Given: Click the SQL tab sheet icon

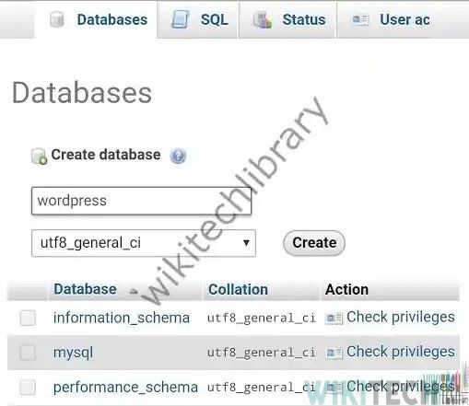Looking at the screenshot, I should click(x=180, y=19).
